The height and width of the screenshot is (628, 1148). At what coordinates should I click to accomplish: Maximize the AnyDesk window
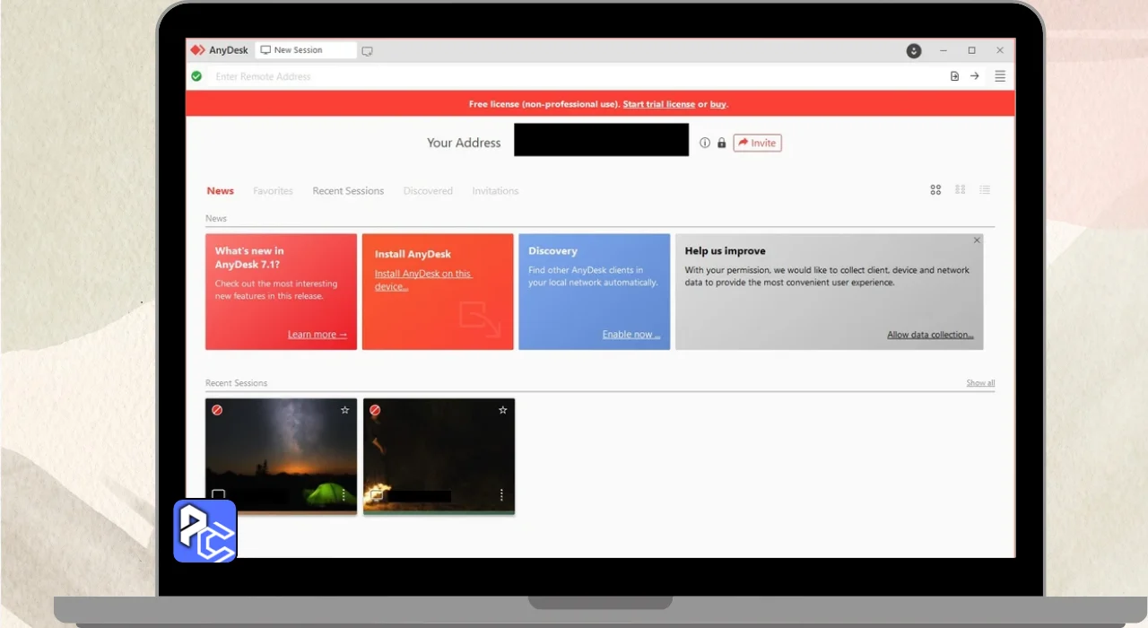[x=971, y=51]
